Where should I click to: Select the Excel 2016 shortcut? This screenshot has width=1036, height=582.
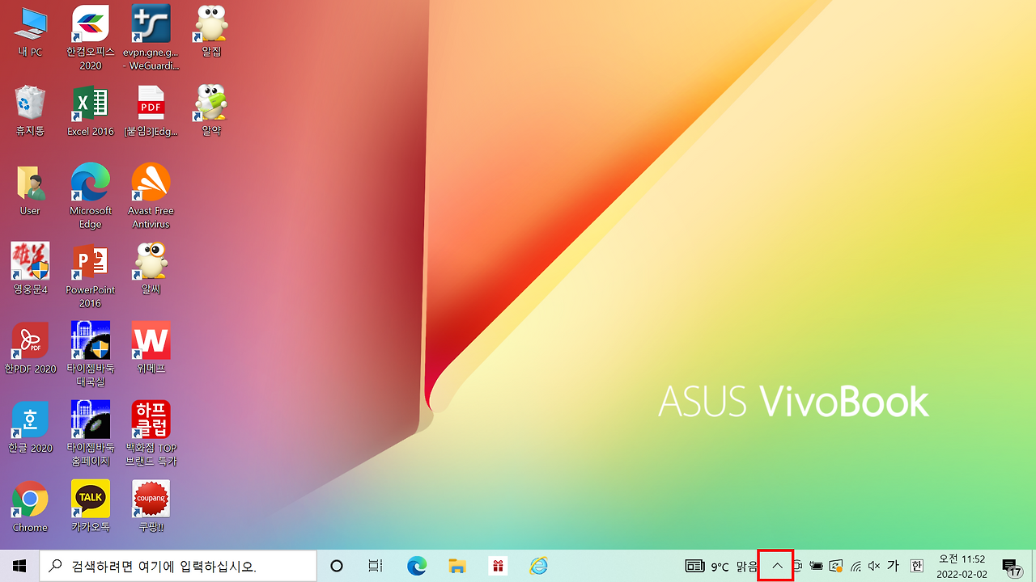pos(91,111)
